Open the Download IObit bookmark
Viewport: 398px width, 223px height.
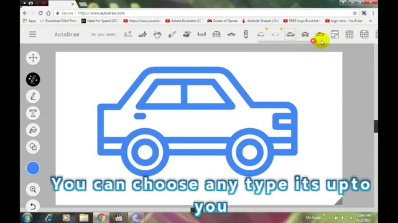(x=58, y=21)
